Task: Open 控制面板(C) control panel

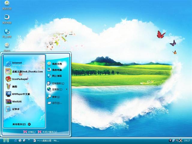Action: (x=56, y=83)
